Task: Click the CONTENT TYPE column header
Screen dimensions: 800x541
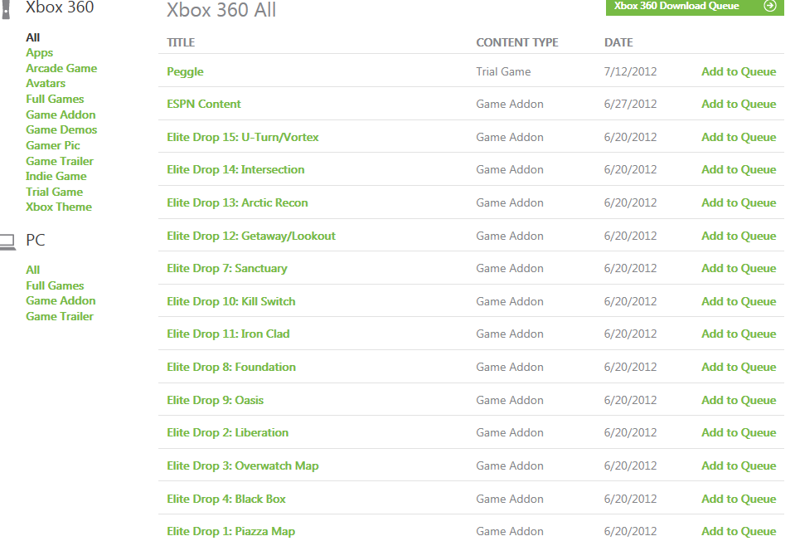Action: (x=516, y=42)
